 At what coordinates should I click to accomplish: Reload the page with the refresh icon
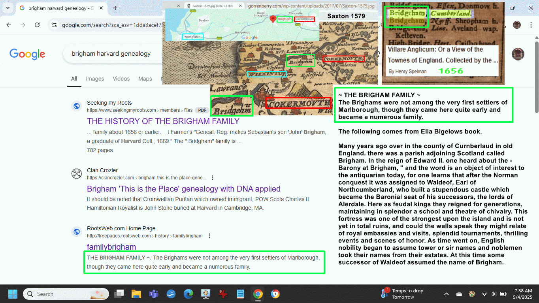[37, 25]
